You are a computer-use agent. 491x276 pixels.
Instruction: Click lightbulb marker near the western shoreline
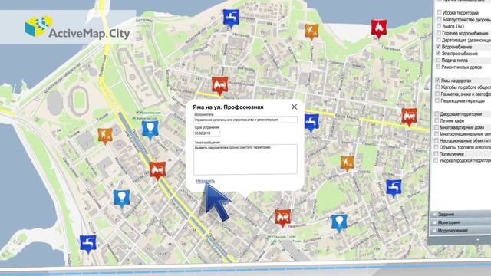121,199
